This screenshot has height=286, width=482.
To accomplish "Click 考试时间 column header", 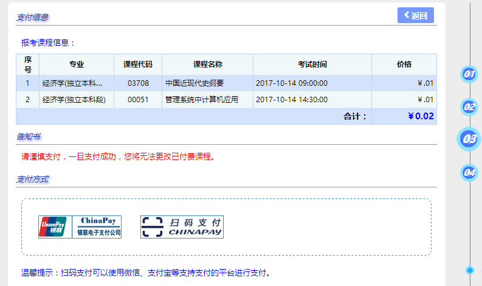I will pos(312,65).
